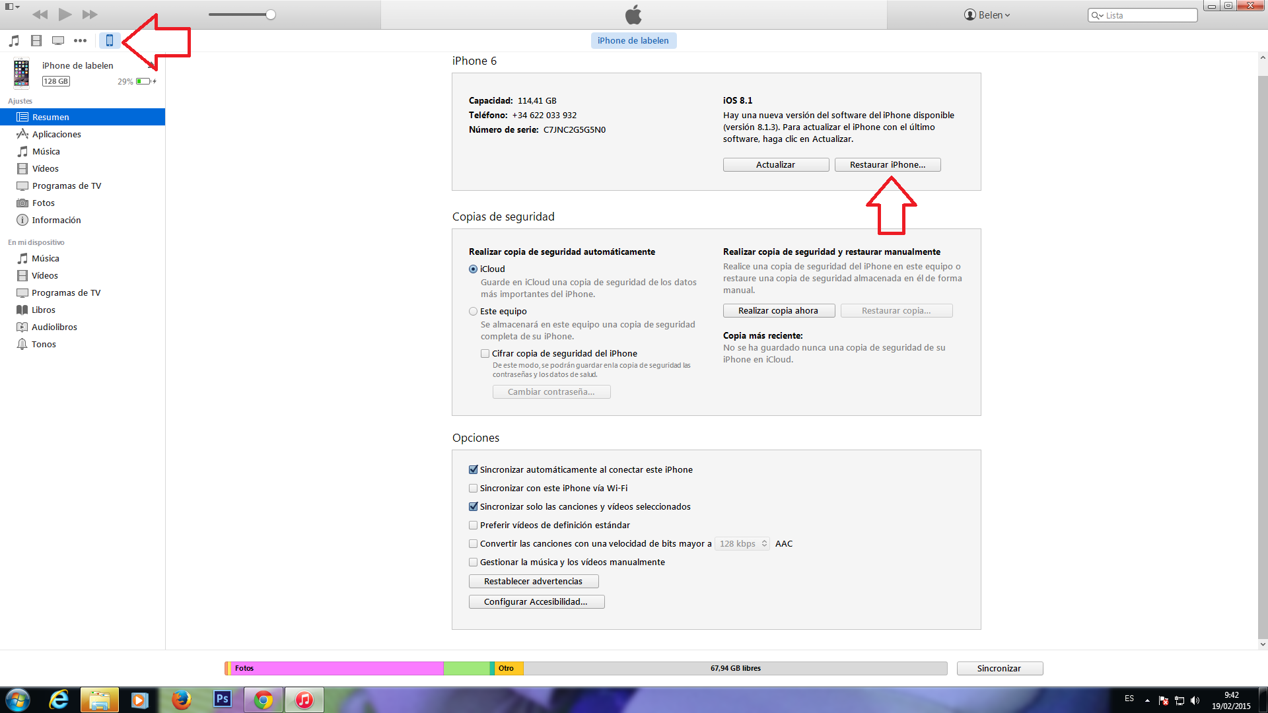Enable 'Sincronizar con este iPhone vía Wi-Fi'
The image size is (1268, 713).
[x=473, y=488]
